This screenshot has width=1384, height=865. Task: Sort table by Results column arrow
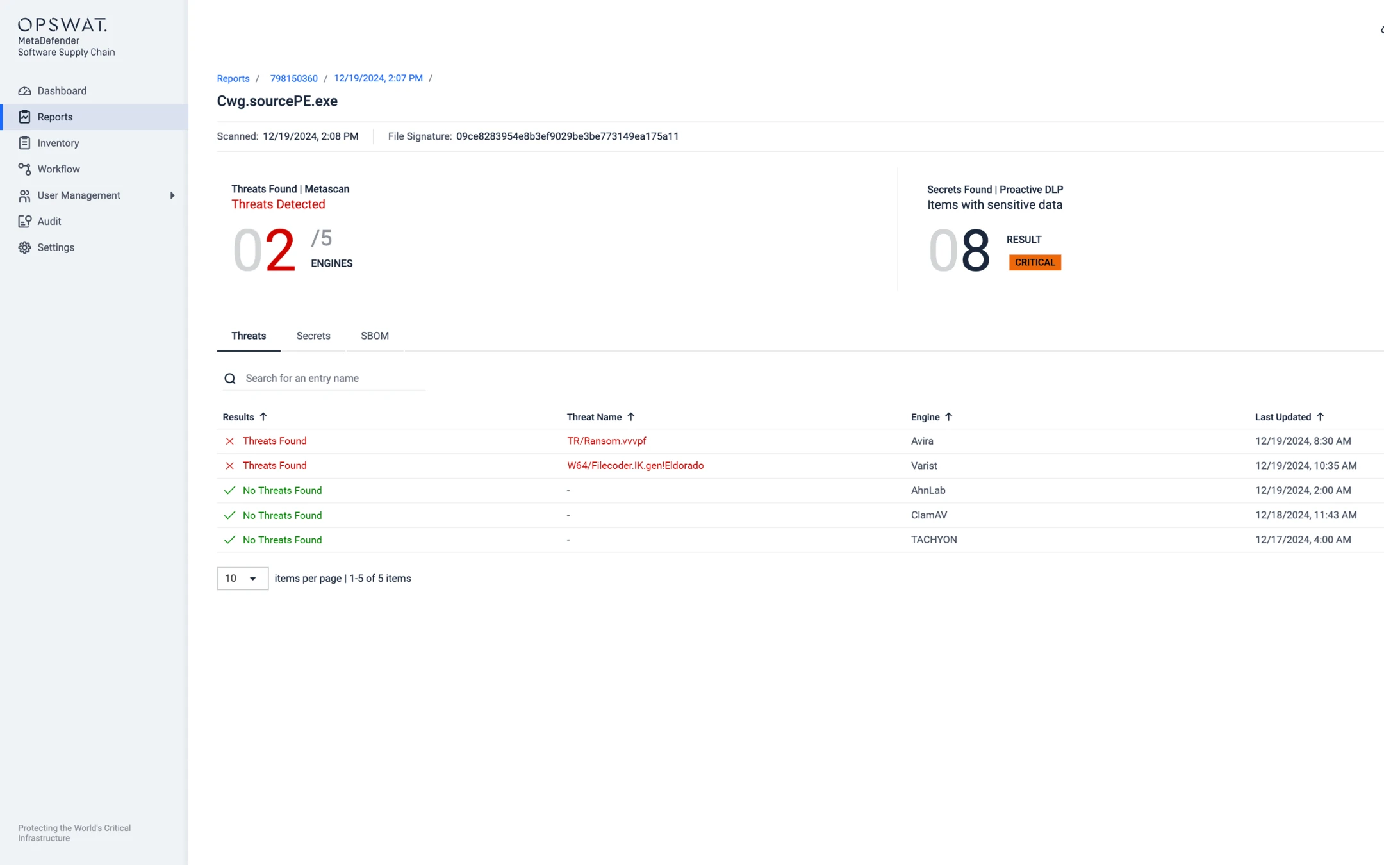(263, 417)
